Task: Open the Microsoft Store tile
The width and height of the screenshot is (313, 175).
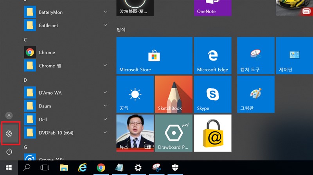Action: click(154, 55)
